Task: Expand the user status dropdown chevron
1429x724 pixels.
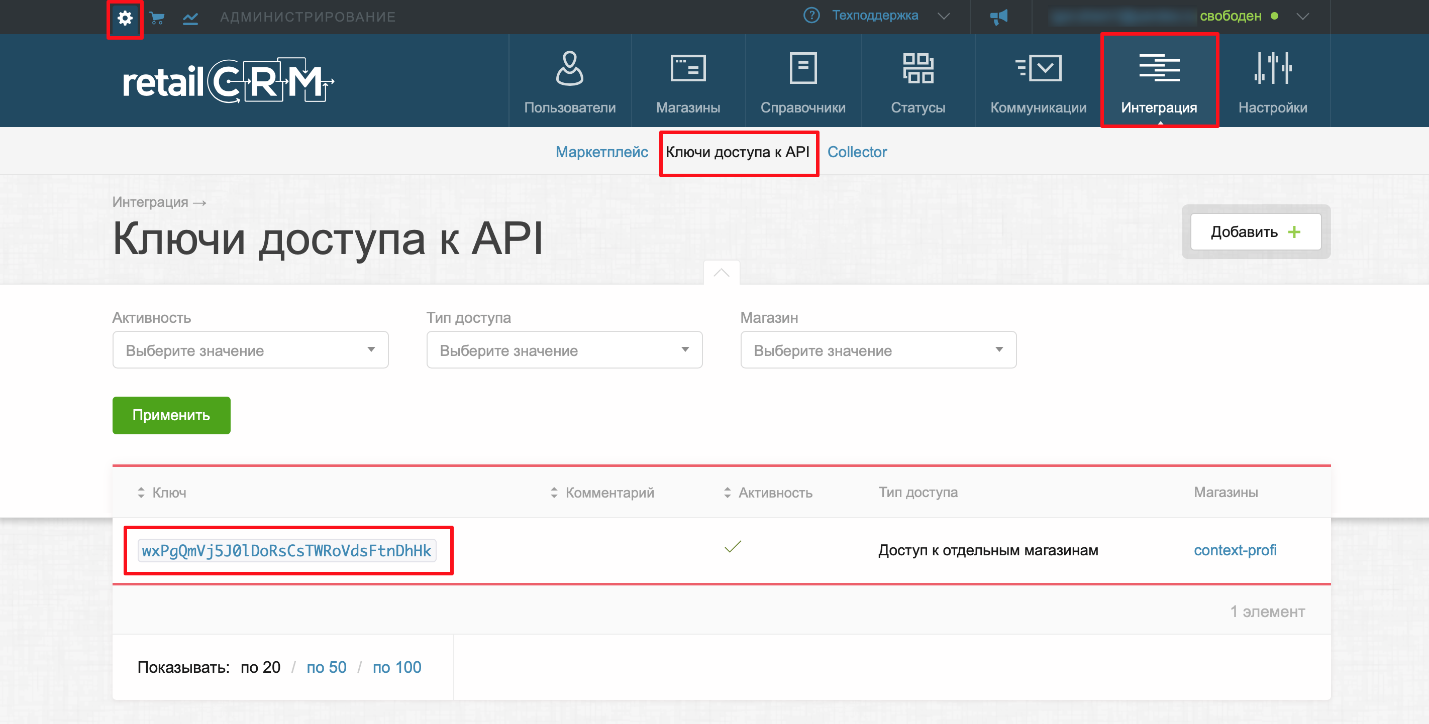Action: pos(1302,17)
